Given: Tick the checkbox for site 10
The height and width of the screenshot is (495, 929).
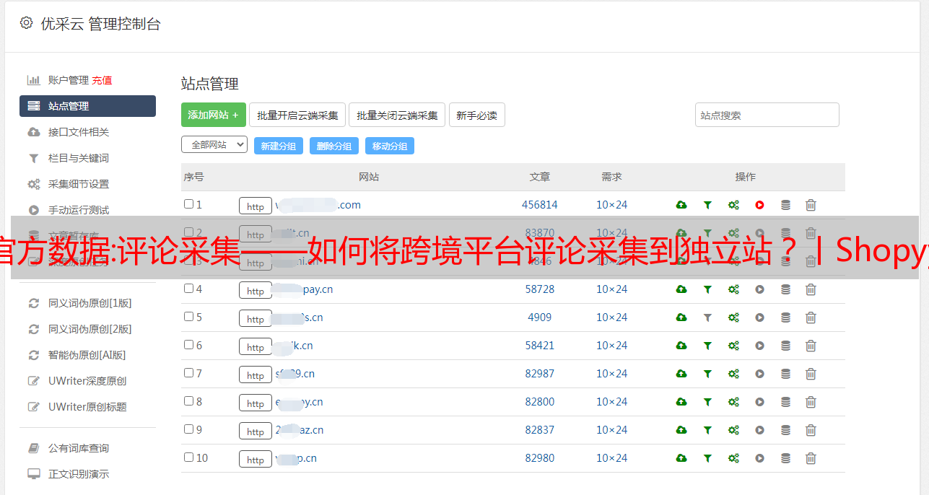Looking at the screenshot, I should [188, 457].
